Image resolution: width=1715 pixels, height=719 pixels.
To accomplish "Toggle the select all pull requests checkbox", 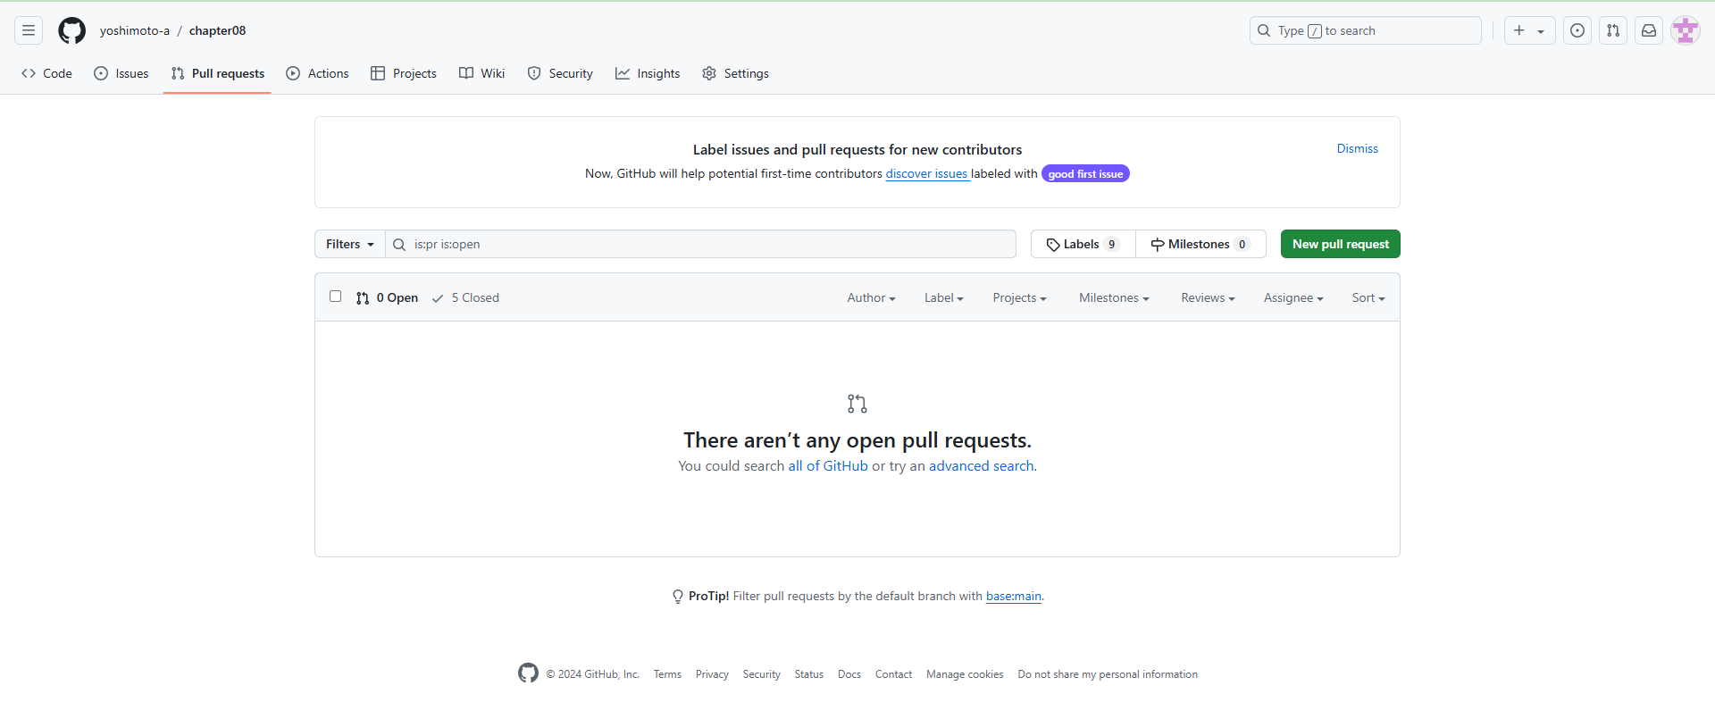I will 335,297.
